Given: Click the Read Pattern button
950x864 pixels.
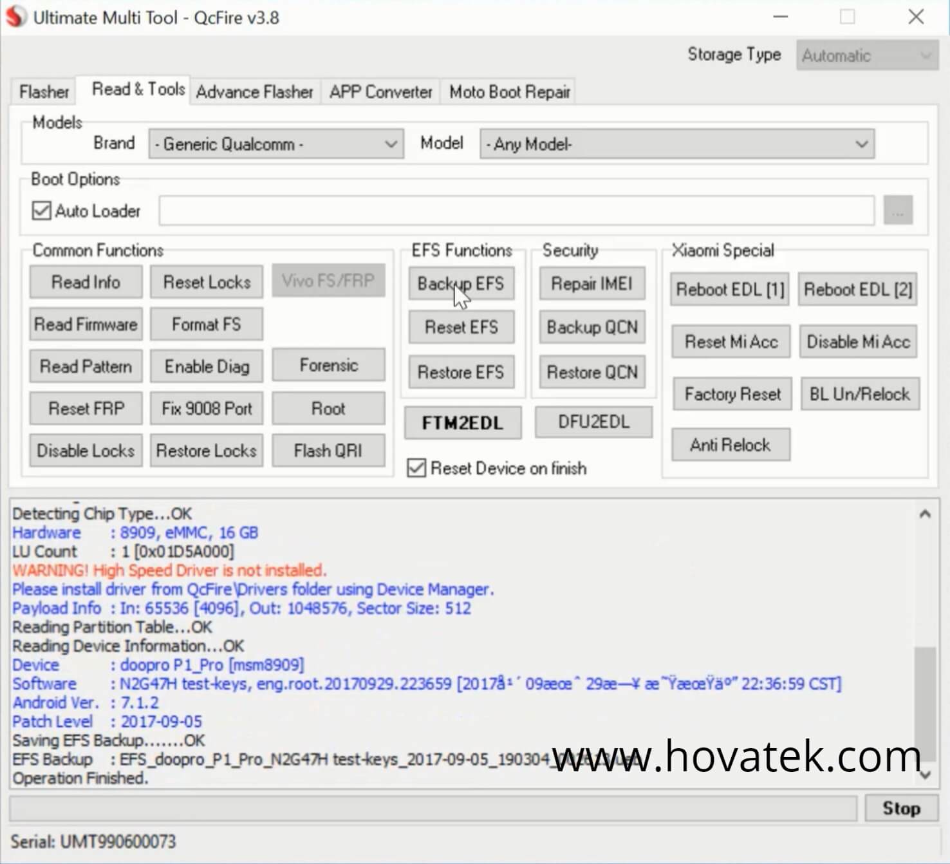Looking at the screenshot, I should (x=86, y=366).
